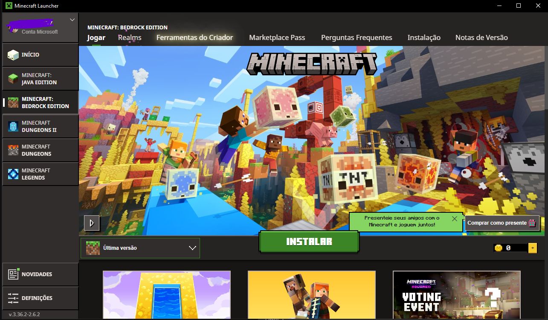Switch to the Jogar tab
The image size is (548, 320).
96,37
